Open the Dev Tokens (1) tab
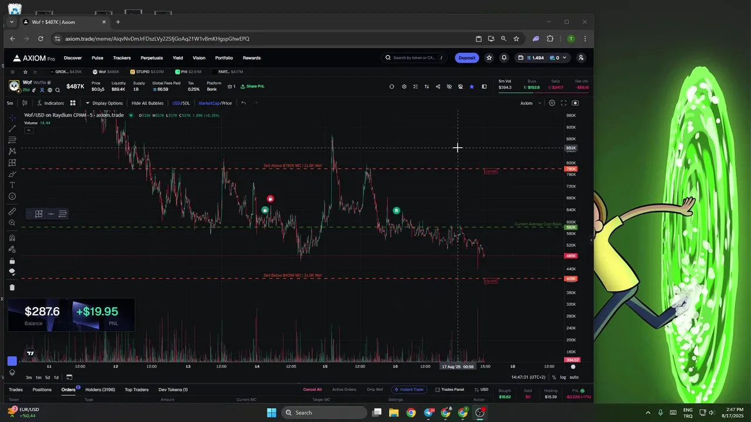 click(173, 390)
